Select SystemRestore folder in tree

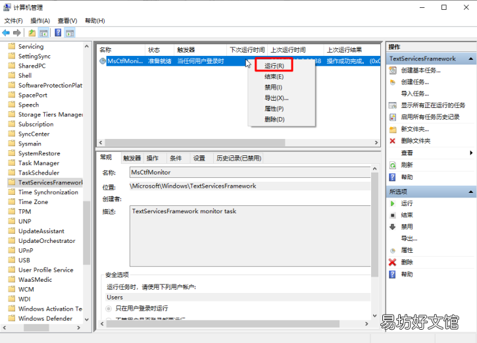pos(39,153)
